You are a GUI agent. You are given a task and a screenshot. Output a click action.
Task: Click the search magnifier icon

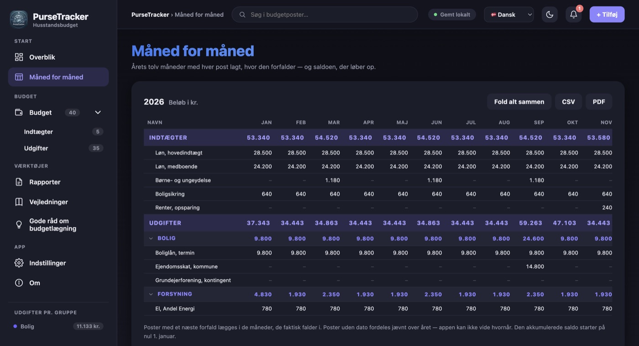point(242,15)
